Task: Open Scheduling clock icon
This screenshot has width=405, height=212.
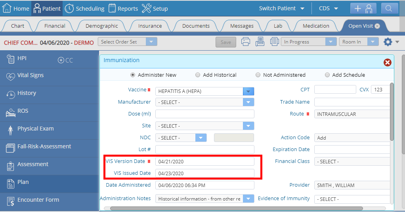Action: pyautogui.click(x=69, y=9)
